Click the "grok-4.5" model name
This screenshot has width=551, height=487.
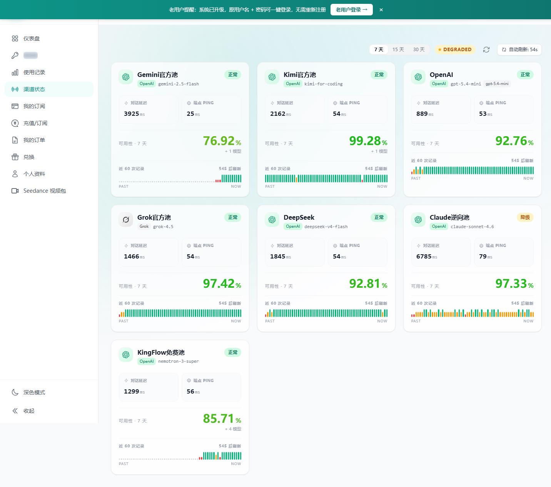tap(163, 227)
